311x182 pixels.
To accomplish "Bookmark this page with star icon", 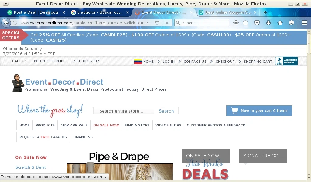I will [x=236, y=23].
